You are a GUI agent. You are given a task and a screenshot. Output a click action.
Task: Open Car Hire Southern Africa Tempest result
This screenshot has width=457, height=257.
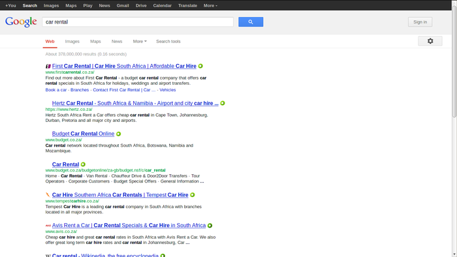click(x=120, y=195)
